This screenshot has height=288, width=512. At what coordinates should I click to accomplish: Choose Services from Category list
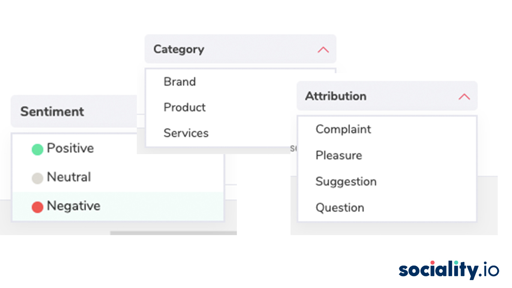(x=186, y=133)
